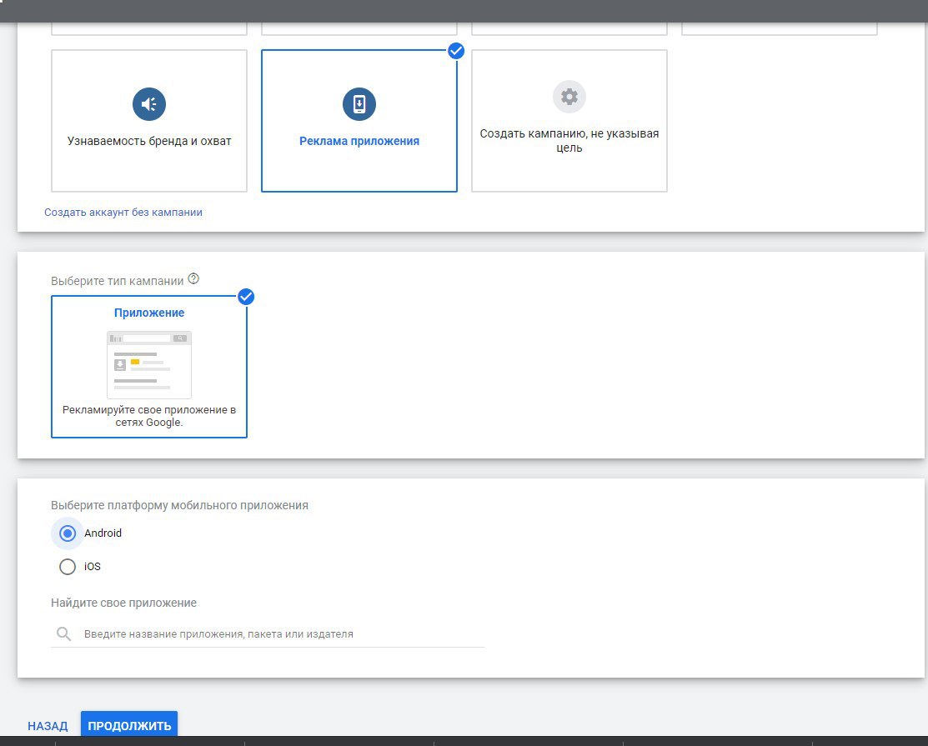Click Выберите тип кампании heading
928x746 pixels.
click(x=118, y=281)
